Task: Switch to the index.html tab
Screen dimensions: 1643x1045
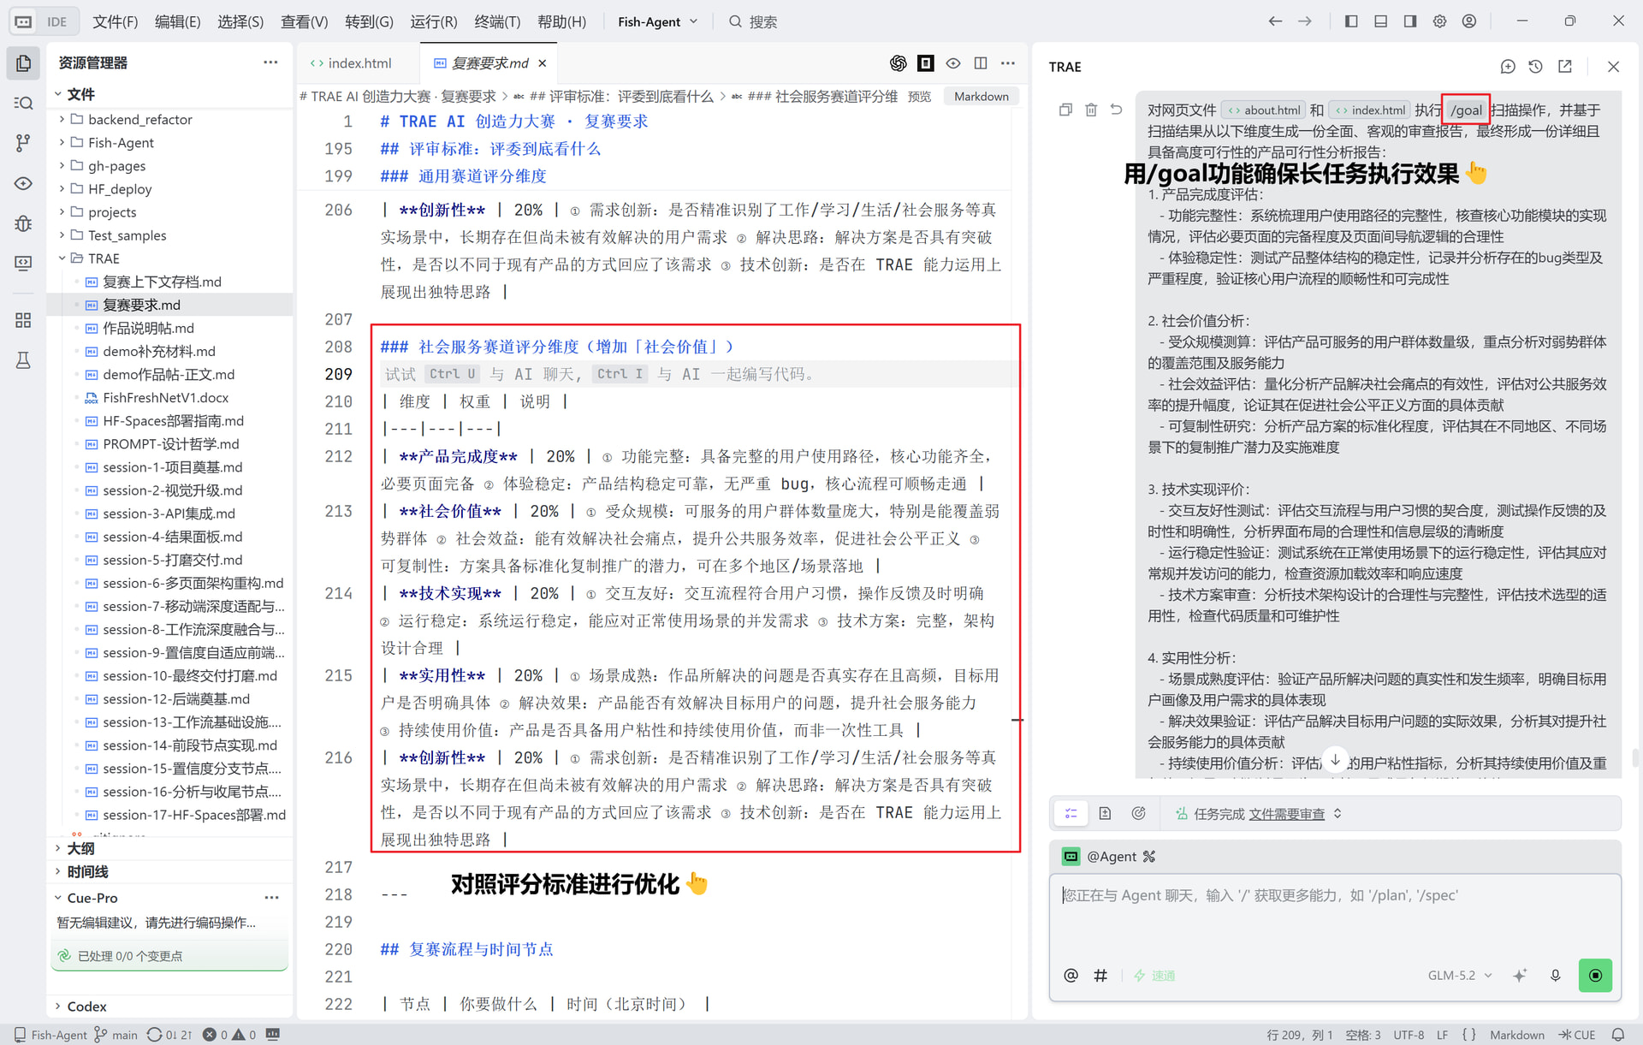Action: [x=359, y=63]
